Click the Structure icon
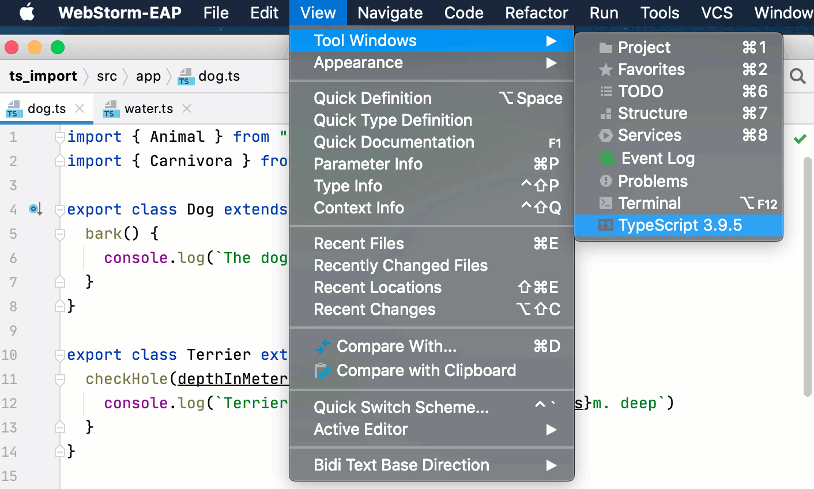Viewport: 814px width, 489px height. click(x=606, y=114)
